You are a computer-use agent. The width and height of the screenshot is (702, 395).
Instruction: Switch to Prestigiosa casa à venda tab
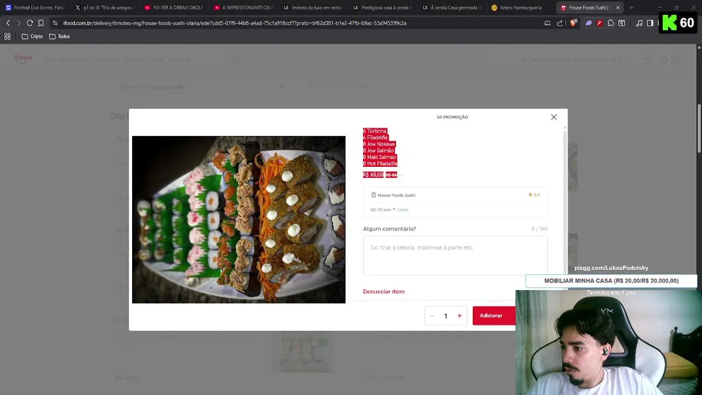coord(383,8)
